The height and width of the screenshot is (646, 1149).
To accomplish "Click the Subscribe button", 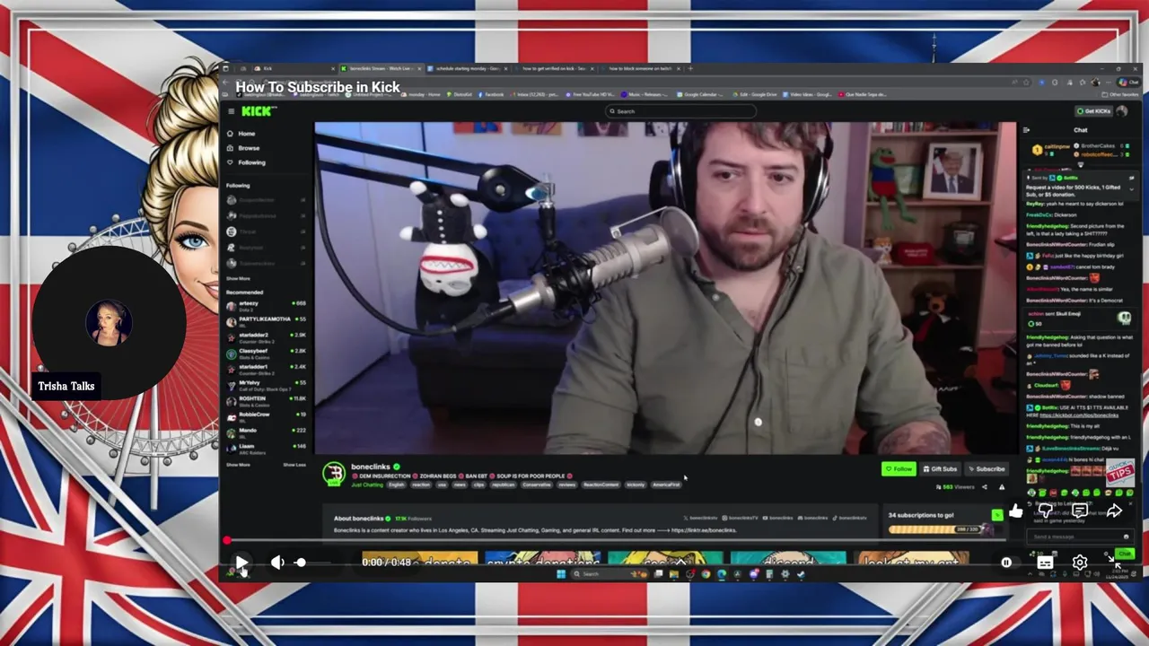I will click(987, 468).
